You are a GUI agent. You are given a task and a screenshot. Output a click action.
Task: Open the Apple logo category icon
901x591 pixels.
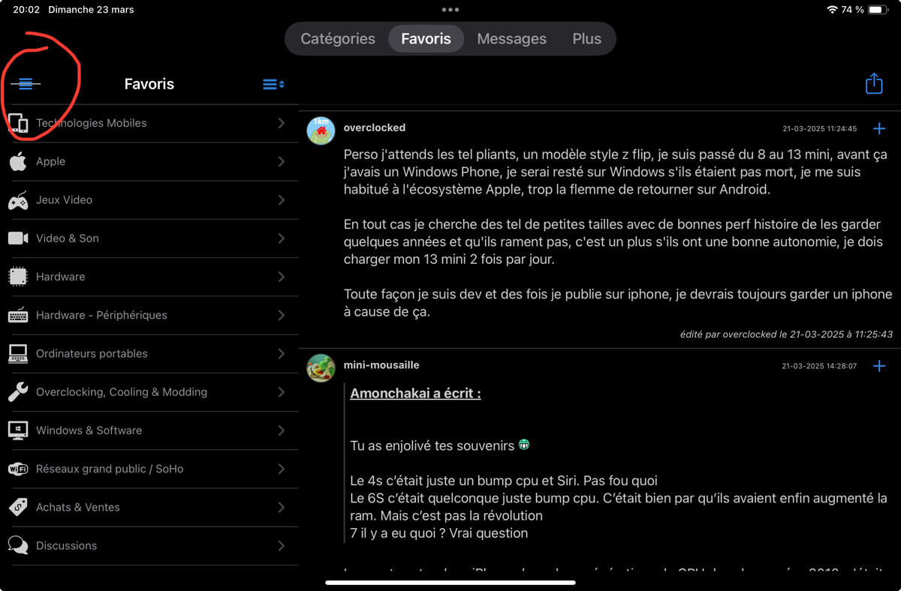point(18,161)
